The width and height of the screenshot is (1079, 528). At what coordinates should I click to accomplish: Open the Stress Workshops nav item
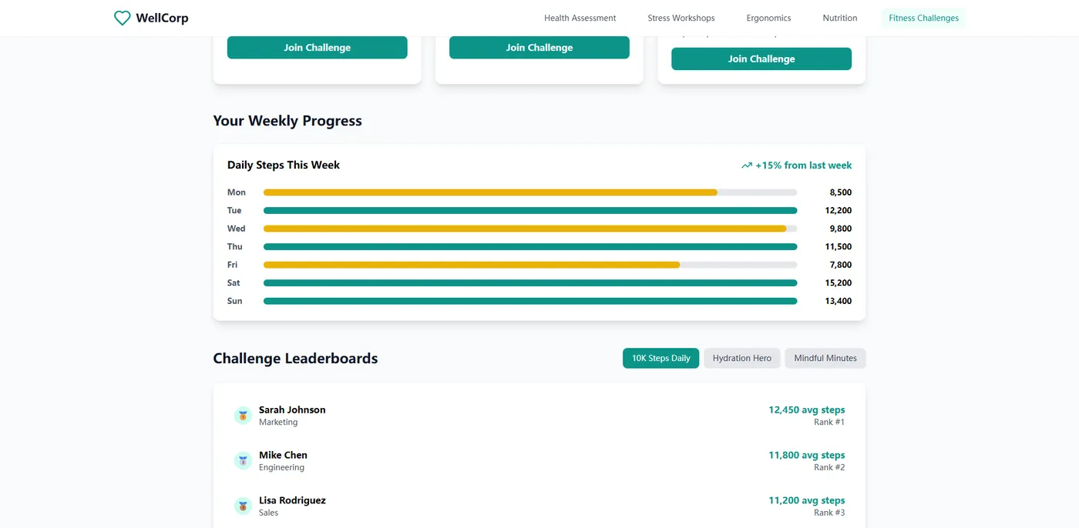coord(681,18)
